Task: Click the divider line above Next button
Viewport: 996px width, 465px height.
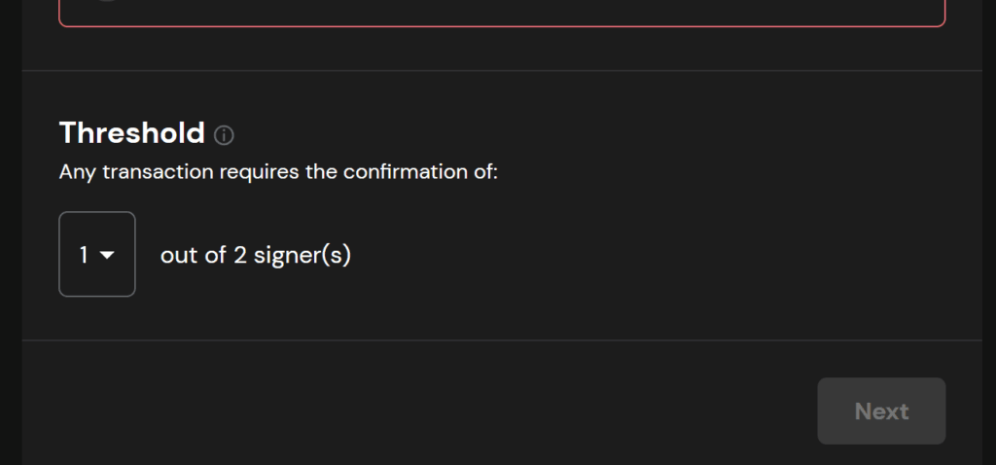Action: click(x=502, y=340)
